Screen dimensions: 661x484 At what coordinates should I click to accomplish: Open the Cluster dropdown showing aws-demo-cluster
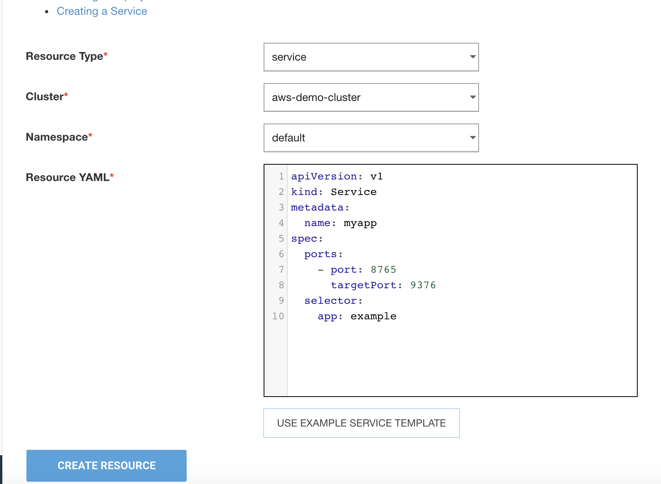tap(371, 97)
